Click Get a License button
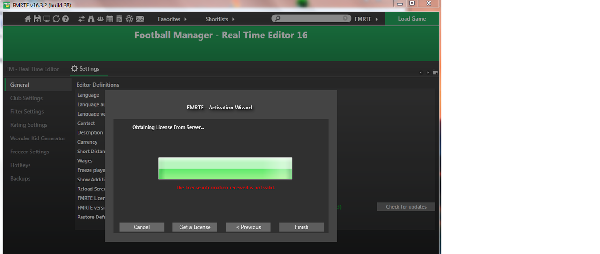Screen dimensions: 600x254 (x=195, y=227)
